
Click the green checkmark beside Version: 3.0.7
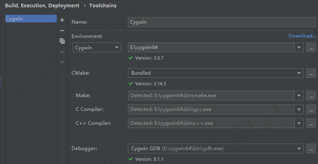[131, 58]
